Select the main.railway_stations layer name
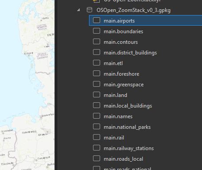This screenshot has height=170, width=202. coord(128,148)
